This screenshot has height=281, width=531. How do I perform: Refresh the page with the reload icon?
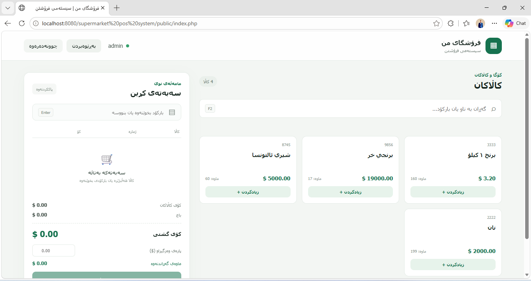[x=22, y=23]
